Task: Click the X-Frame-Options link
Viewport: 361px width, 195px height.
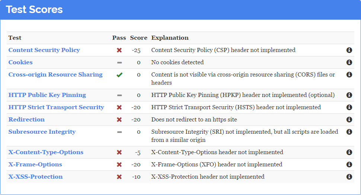Action: (x=35, y=165)
